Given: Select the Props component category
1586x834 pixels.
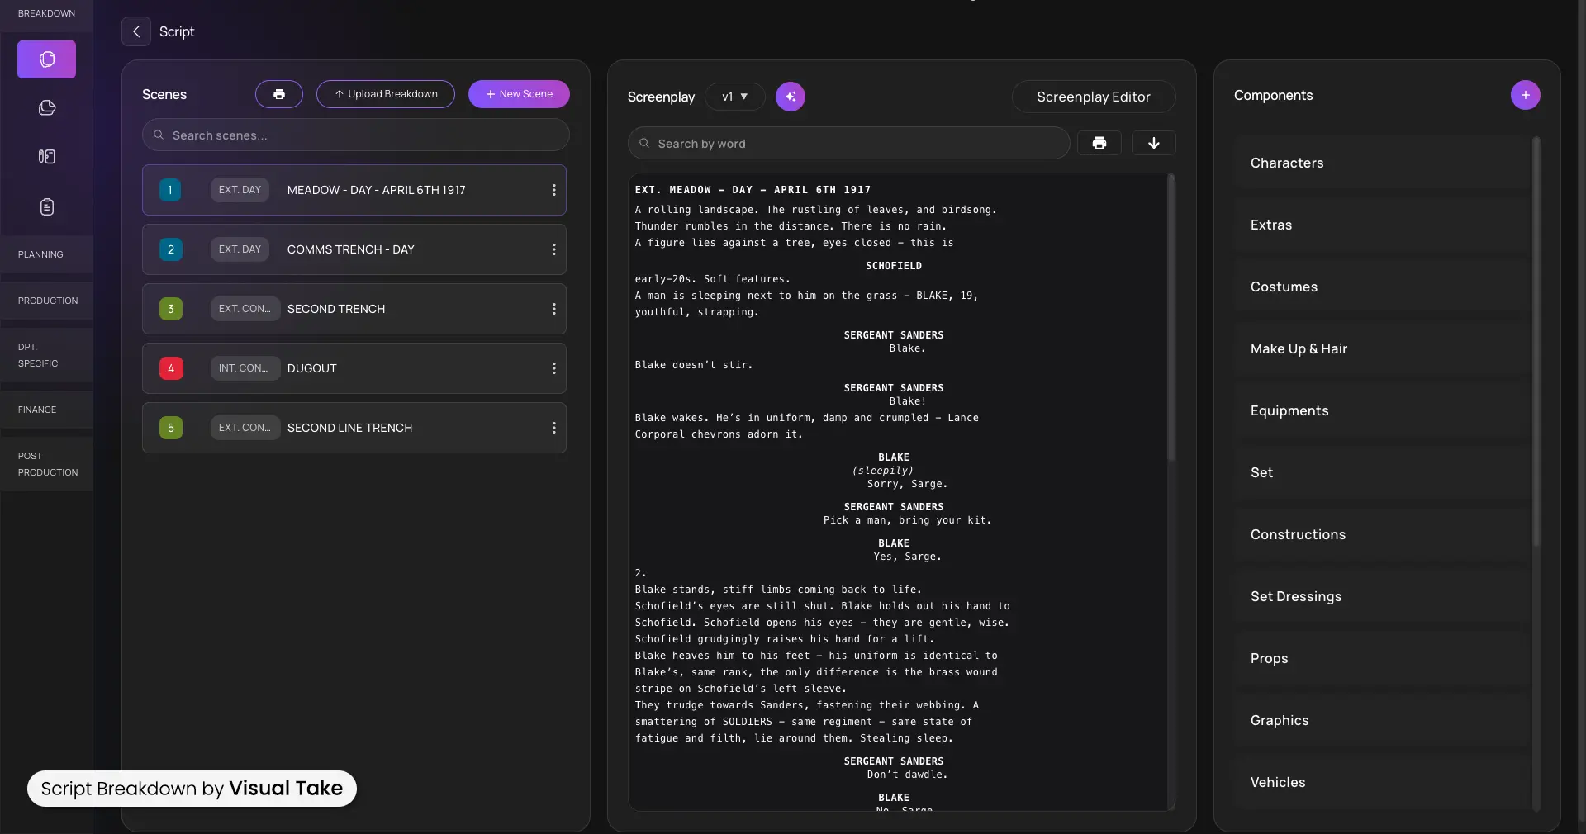Looking at the screenshot, I should coord(1268,658).
